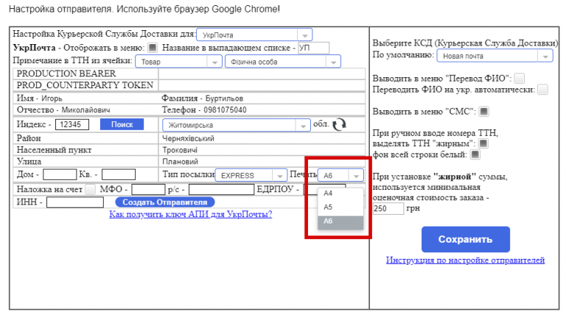Expand the Житомирська region dropdown
566x314 pixels.
236,125
